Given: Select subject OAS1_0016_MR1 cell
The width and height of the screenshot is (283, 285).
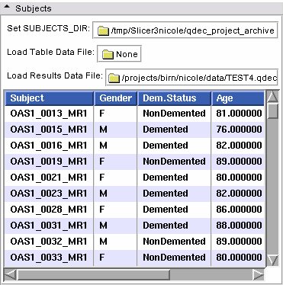Looking at the screenshot, I should click(49, 146).
